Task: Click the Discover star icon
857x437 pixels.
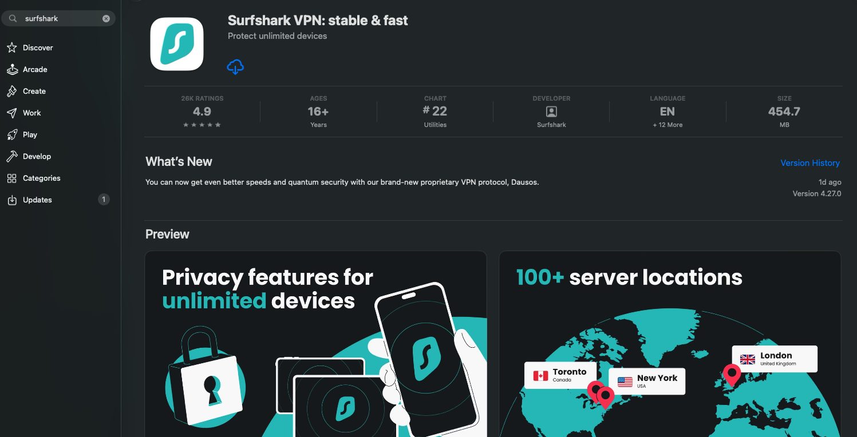Action: [x=12, y=48]
